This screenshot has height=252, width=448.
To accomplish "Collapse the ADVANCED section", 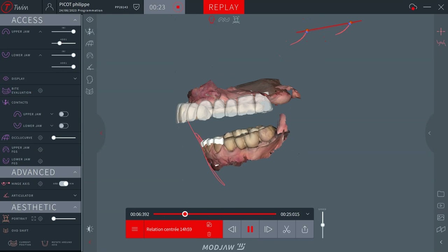I will 75,172.
